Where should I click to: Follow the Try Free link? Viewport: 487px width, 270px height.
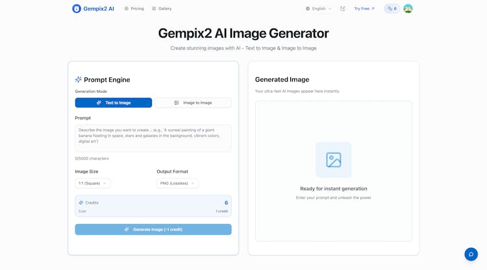[x=364, y=8]
